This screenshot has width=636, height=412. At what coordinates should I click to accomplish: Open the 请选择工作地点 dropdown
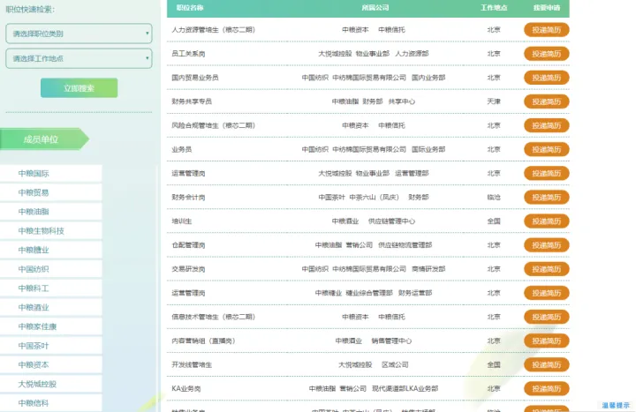coord(79,58)
